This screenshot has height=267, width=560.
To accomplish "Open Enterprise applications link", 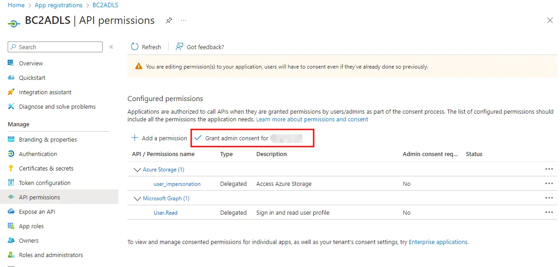I will [438, 242].
